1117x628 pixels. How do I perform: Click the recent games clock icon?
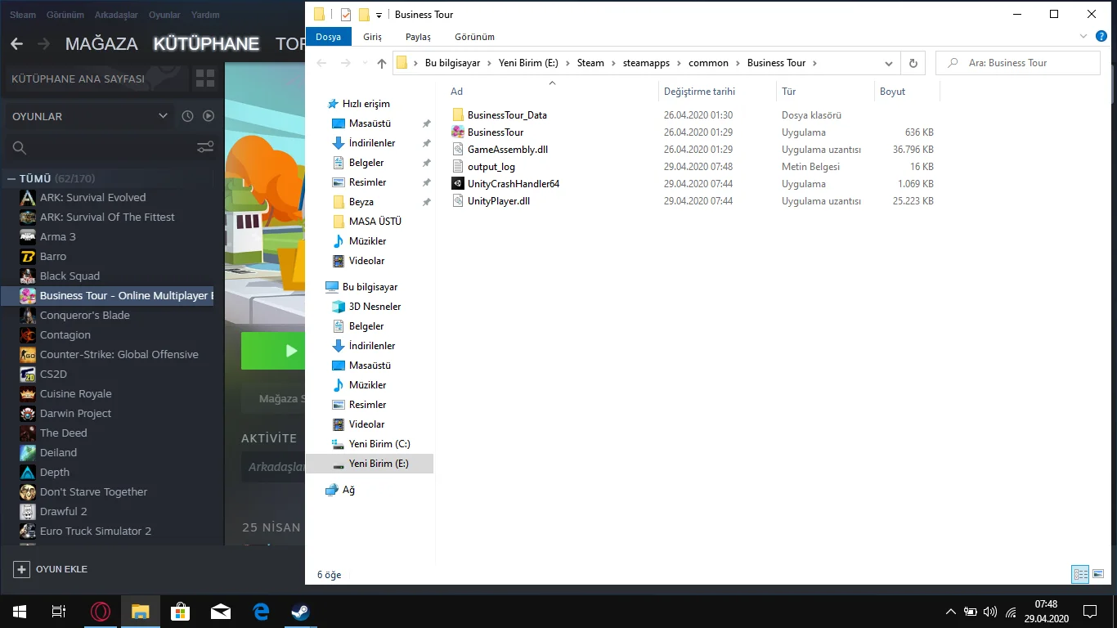coord(187,116)
